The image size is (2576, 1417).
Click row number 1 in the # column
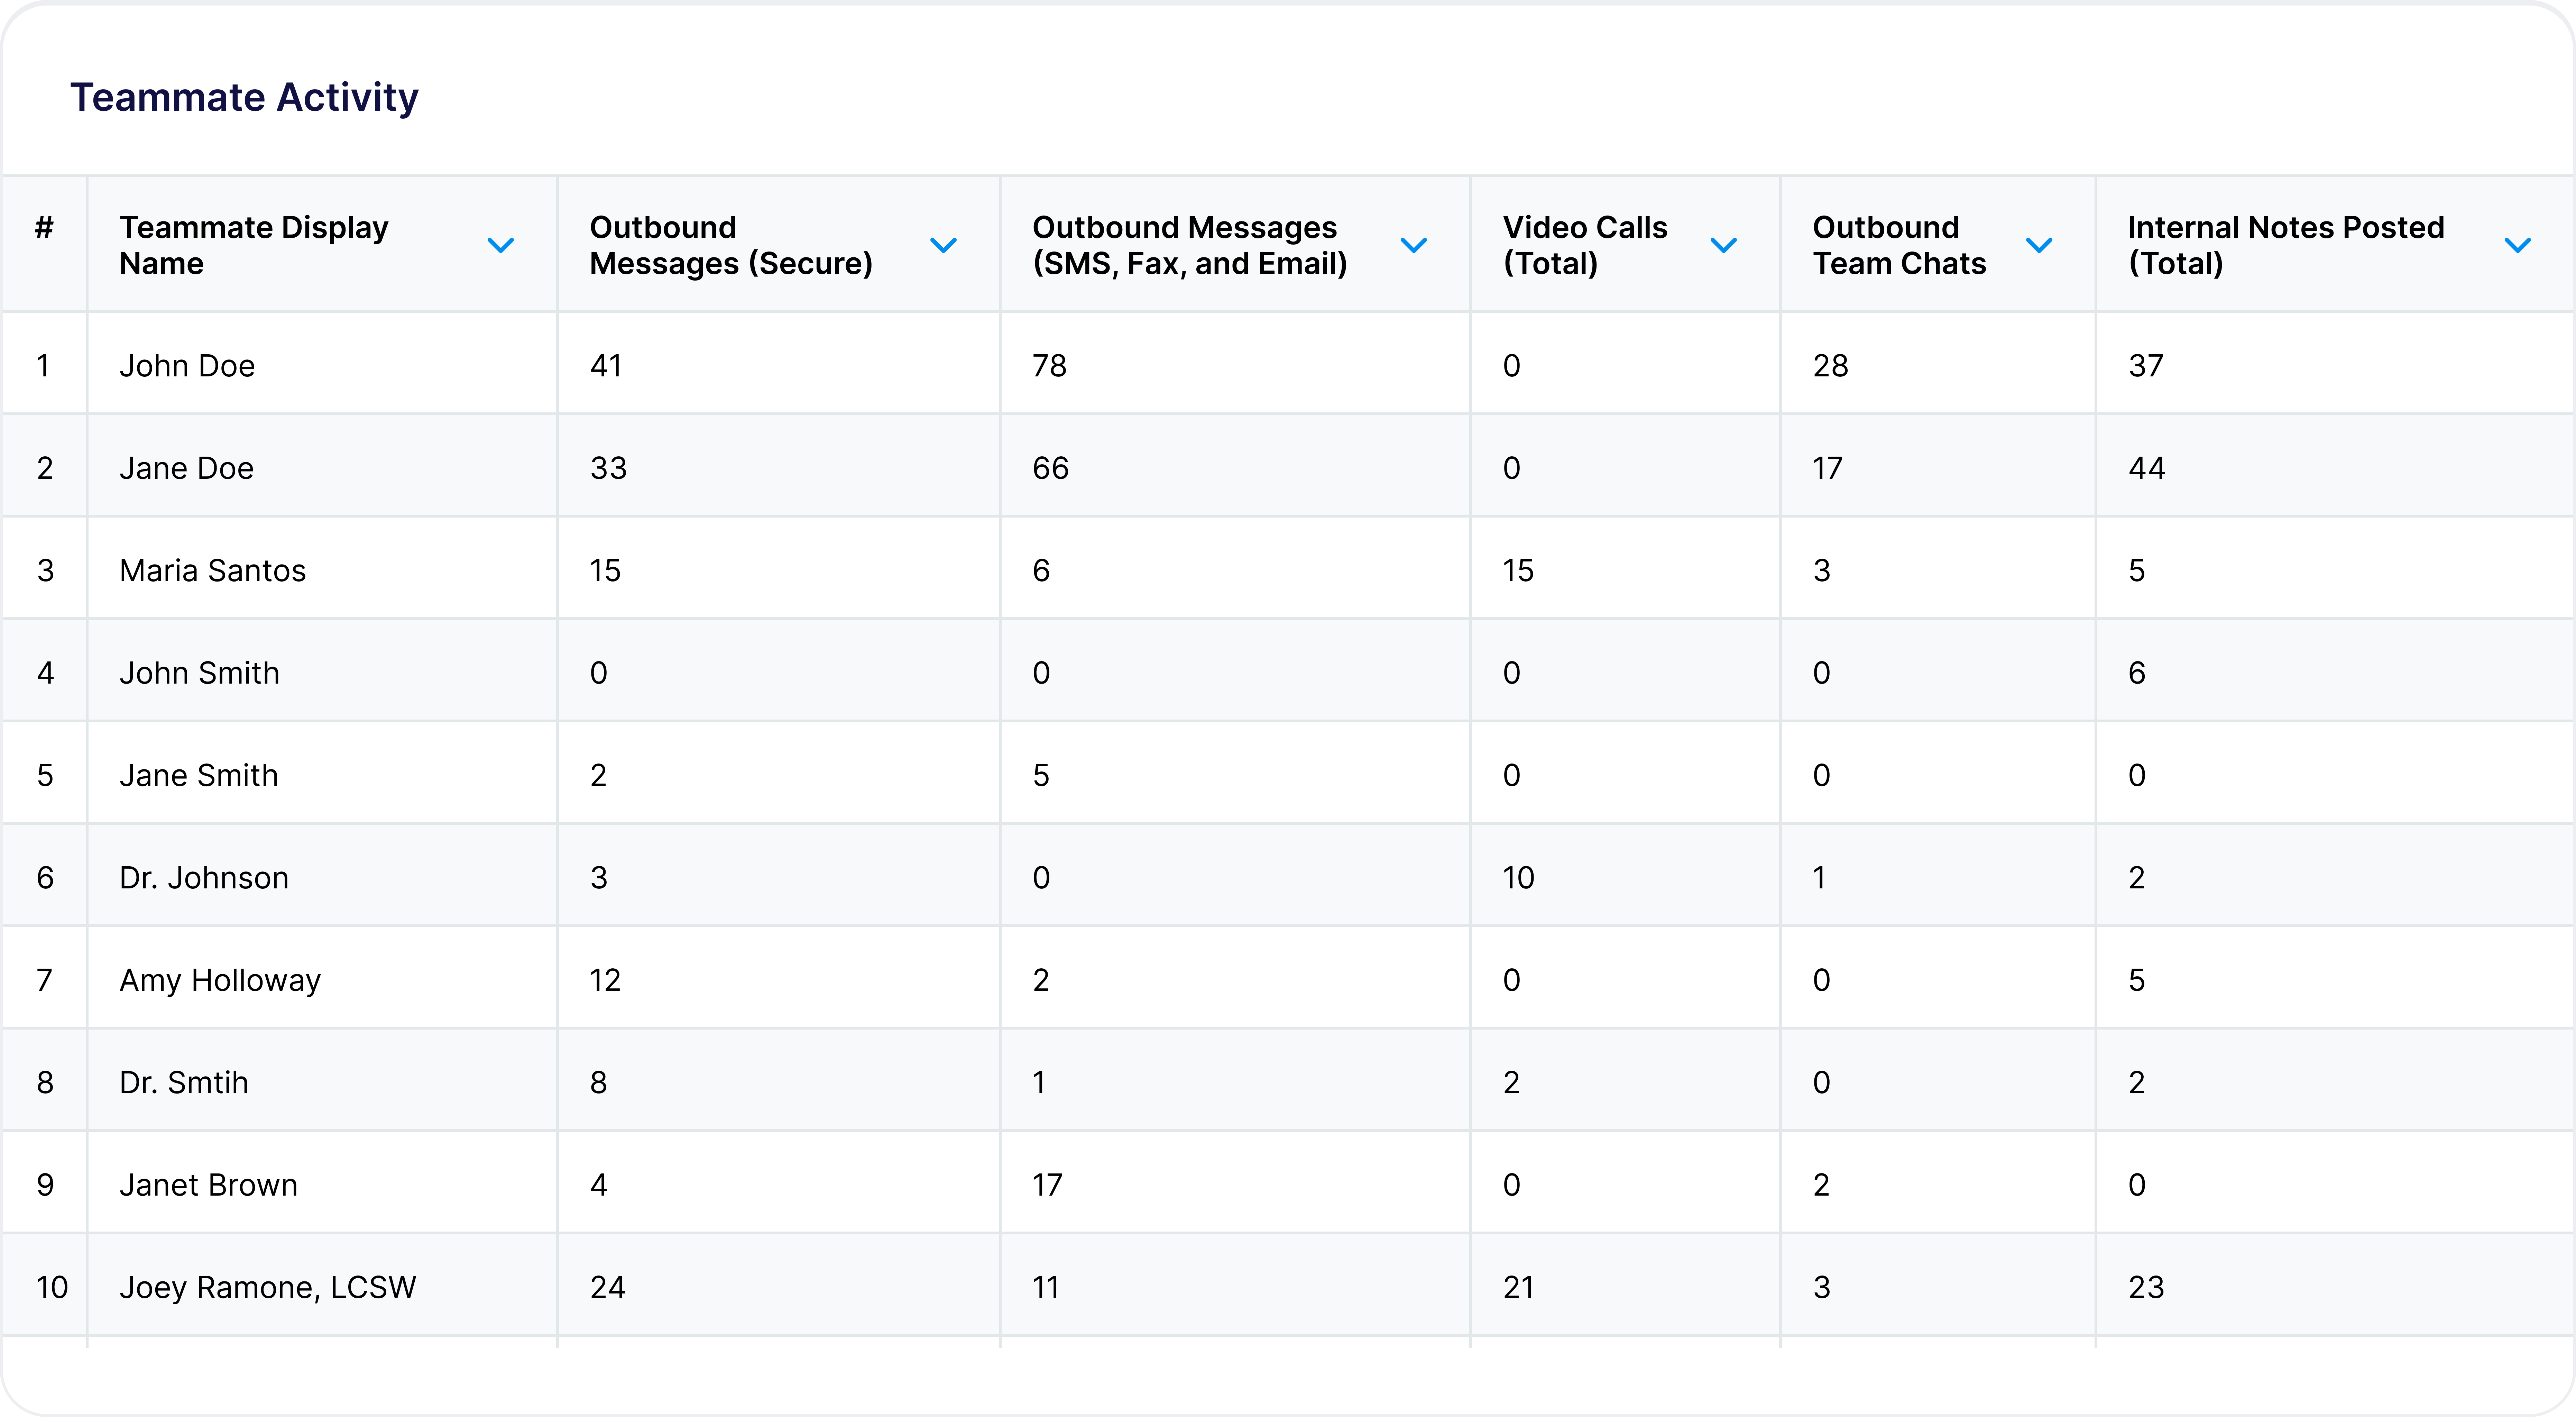pyautogui.click(x=43, y=366)
